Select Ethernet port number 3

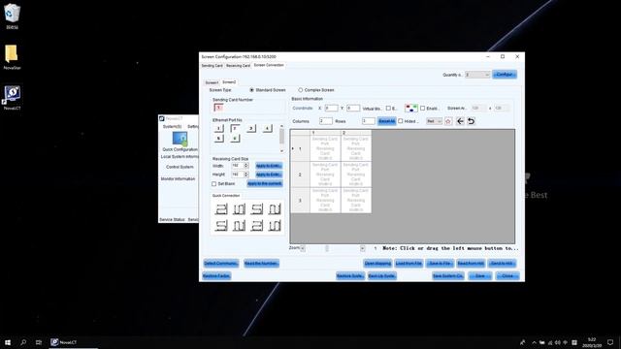pos(251,128)
